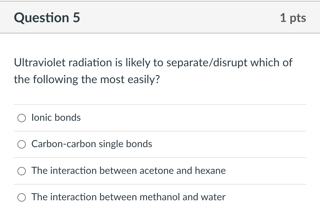Select the Carbon-carbon single bonds option
Screen dimensions: 320x223
(22, 144)
